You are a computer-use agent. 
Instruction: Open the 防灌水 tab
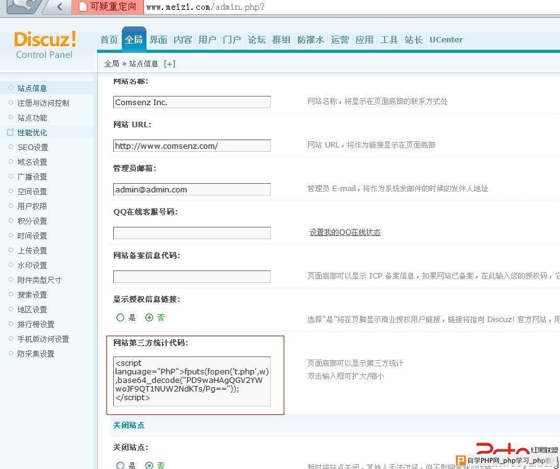pyautogui.click(x=311, y=39)
